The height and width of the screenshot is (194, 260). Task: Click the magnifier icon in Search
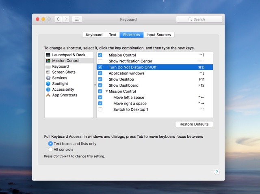[190, 19]
